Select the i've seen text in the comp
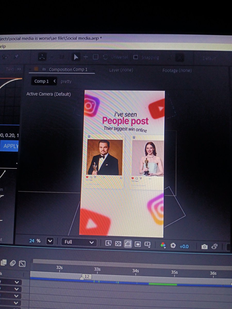 point(126,114)
